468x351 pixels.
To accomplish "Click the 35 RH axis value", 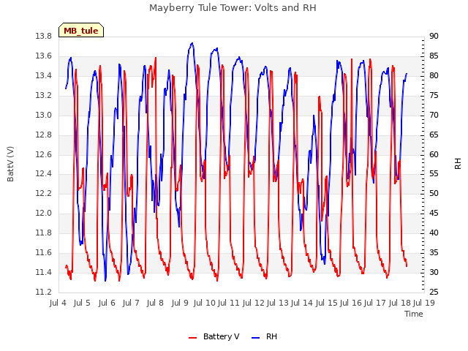I will pos(434,253).
